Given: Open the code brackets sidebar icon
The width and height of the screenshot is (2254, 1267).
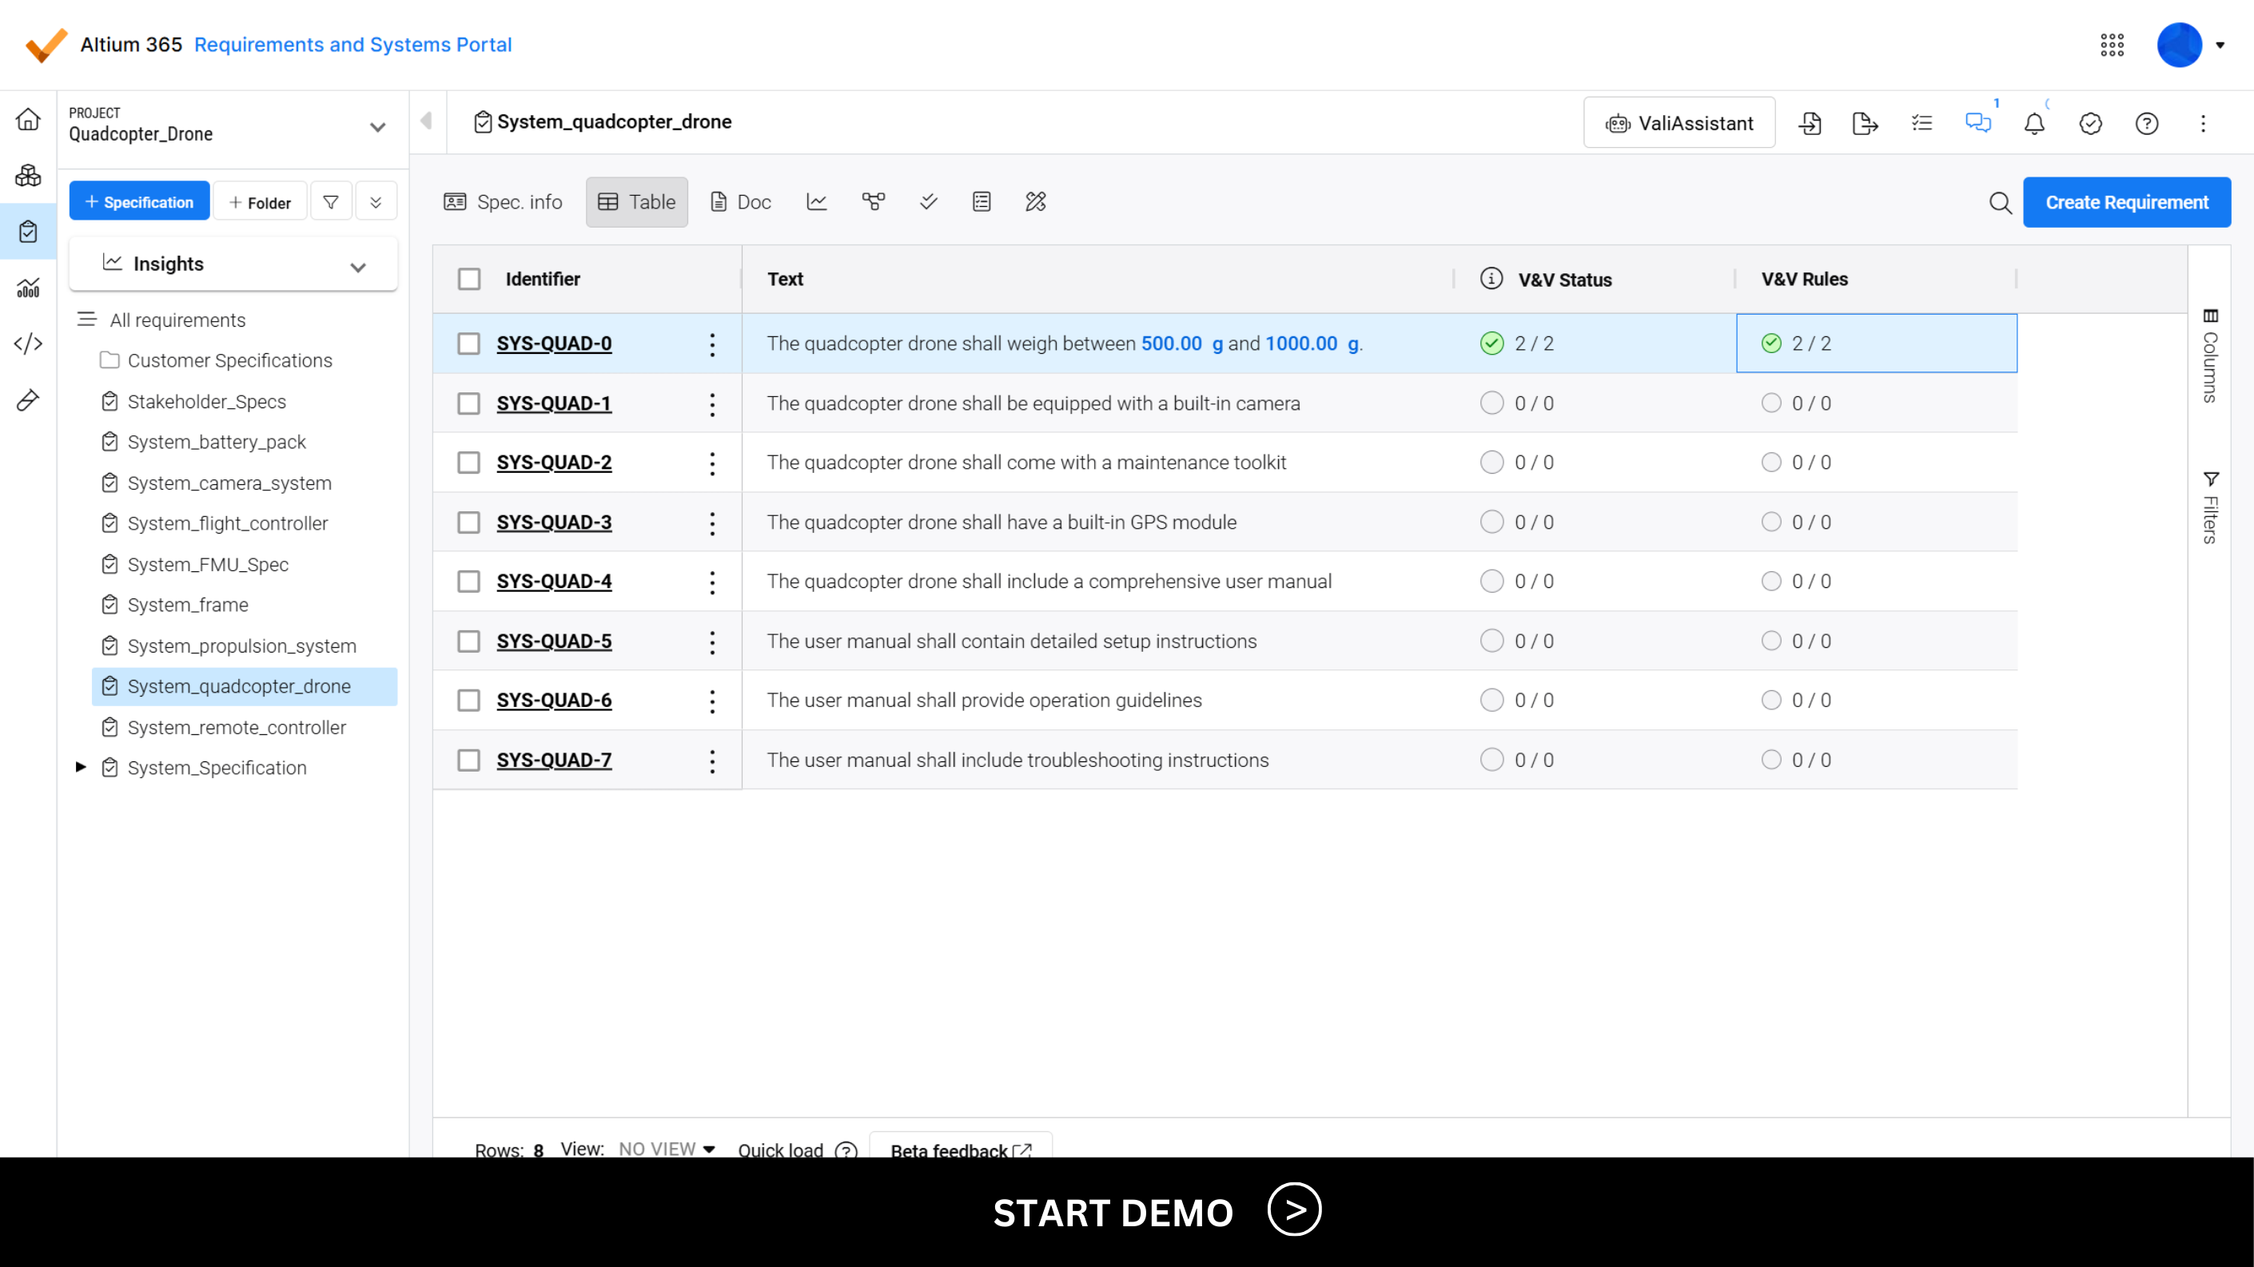Looking at the screenshot, I should [x=28, y=344].
